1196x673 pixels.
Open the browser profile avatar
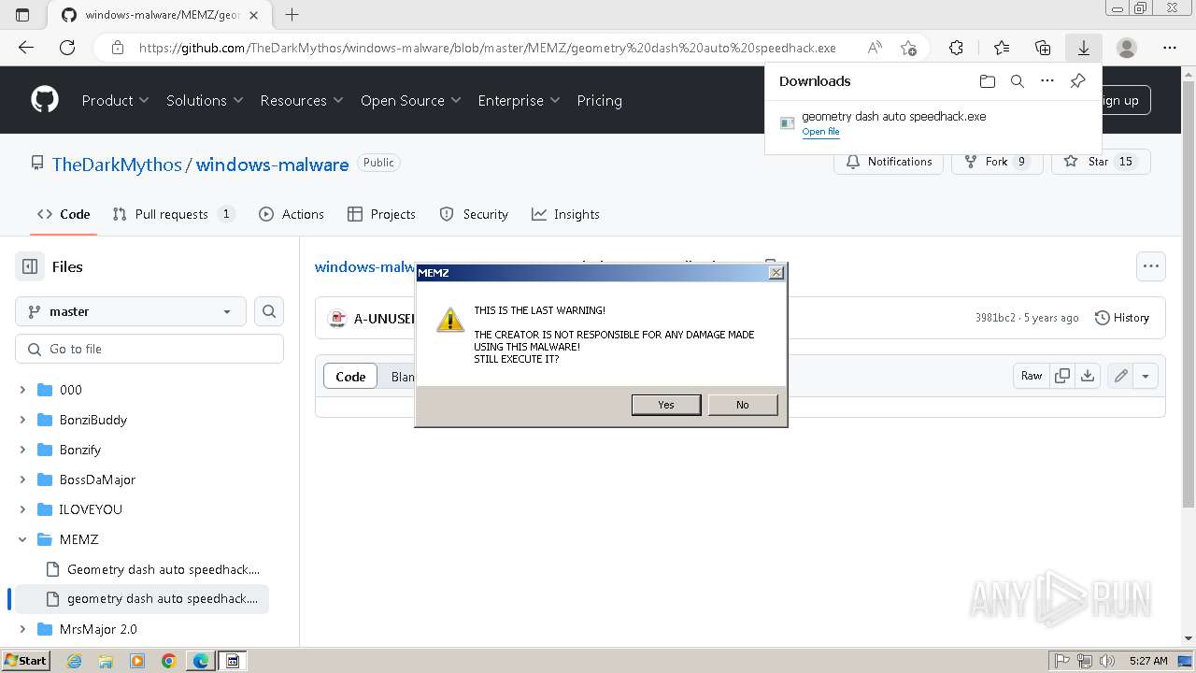coord(1128,48)
